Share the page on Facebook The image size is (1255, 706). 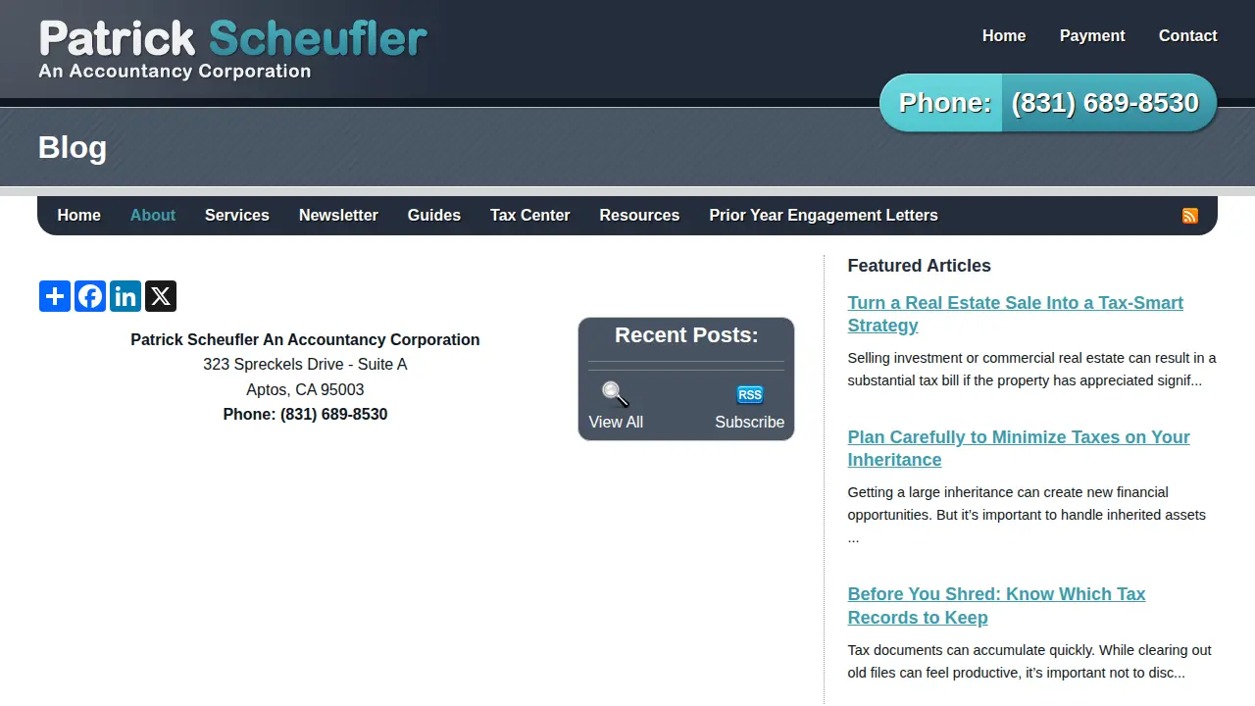(90, 296)
